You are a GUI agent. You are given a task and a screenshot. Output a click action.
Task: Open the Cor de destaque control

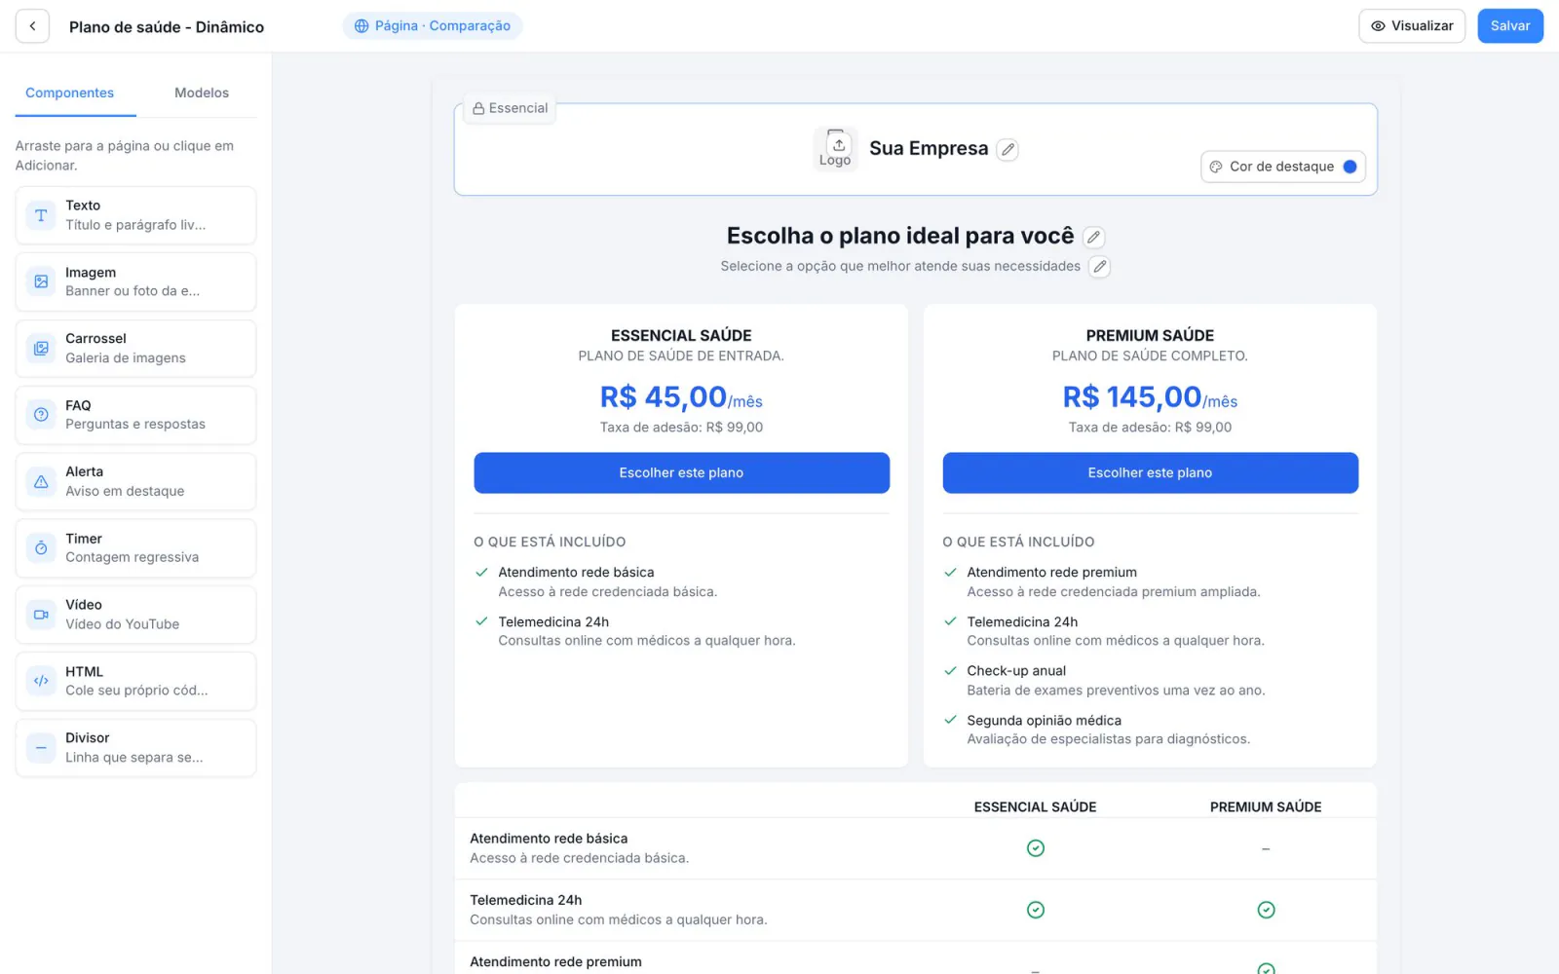pyautogui.click(x=1282, y=167)
